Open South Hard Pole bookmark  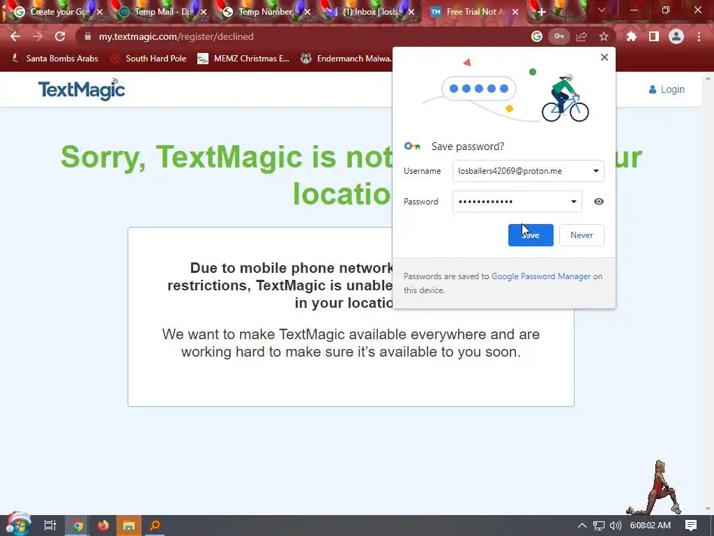pyautogui.click(x=149, y=59)
